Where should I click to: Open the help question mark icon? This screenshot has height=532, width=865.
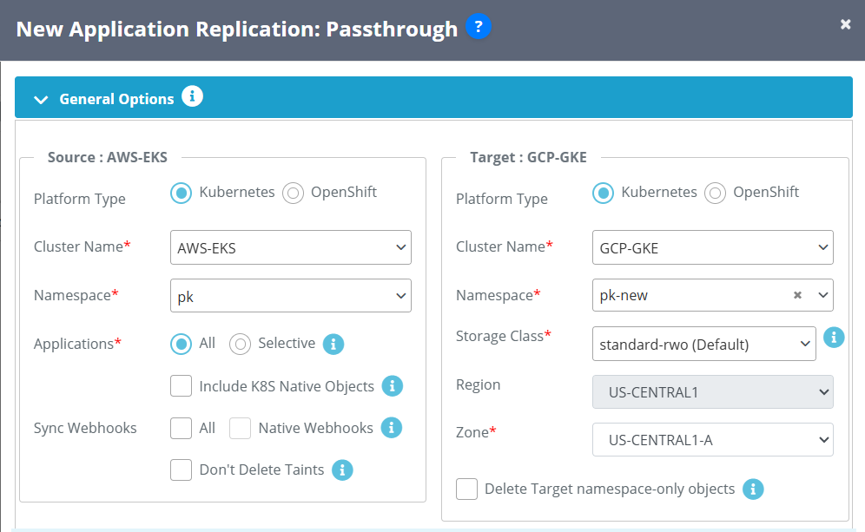click(x=479, y=26)
